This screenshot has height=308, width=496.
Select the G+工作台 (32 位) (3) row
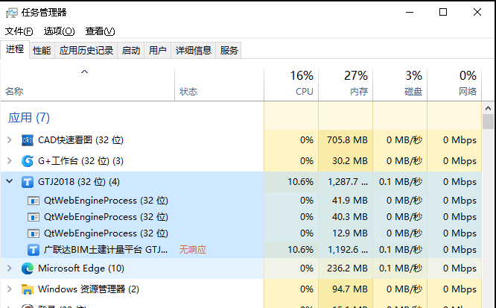241,161
